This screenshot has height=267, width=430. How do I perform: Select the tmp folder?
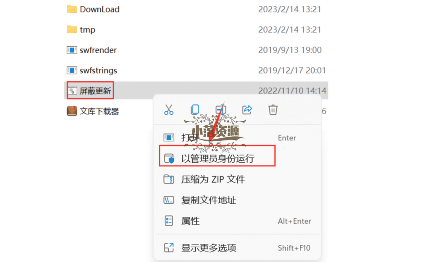point(196,29)
